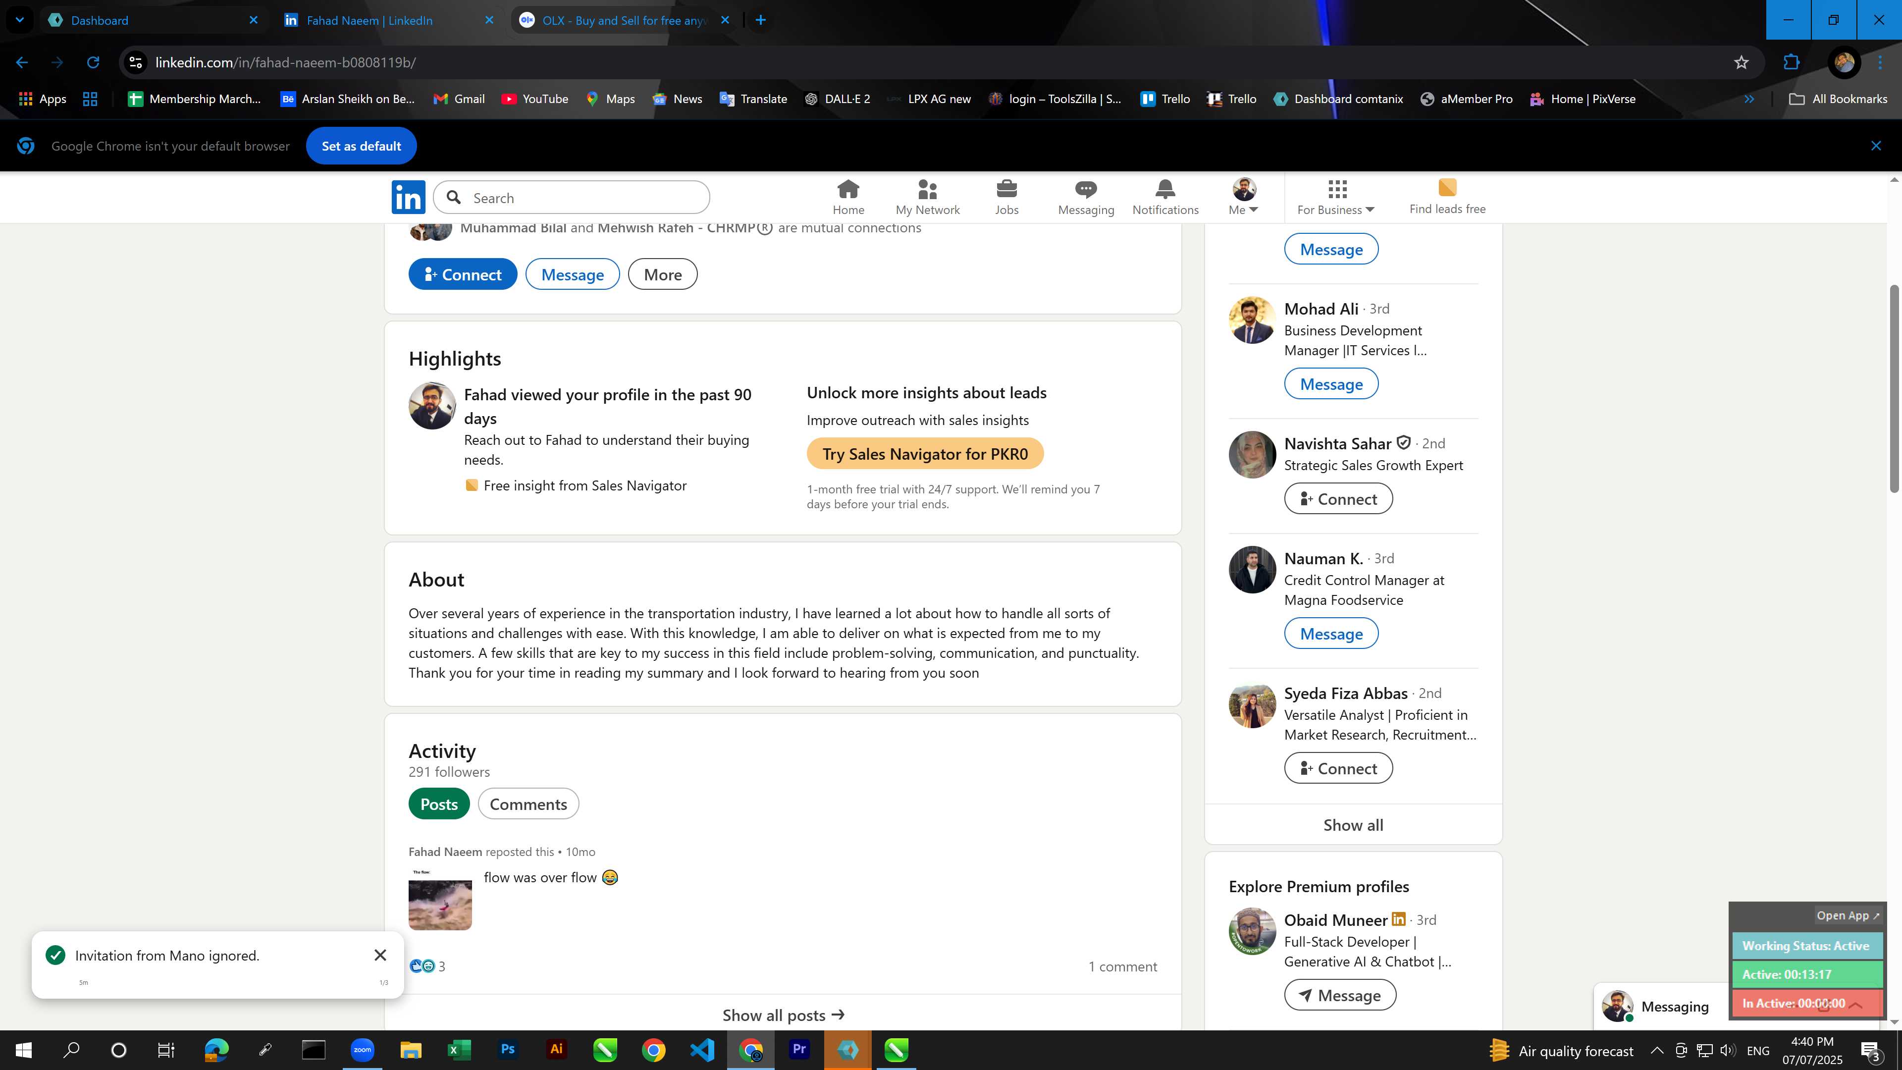Screen dimensions: 1902x1070
Task: Close the Invitation ignored toast notification
Action: (x=380, y=956)
